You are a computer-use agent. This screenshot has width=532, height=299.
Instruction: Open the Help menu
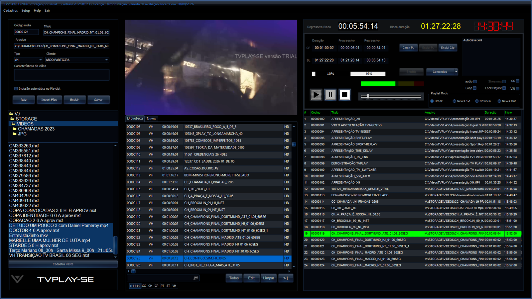[x=37, y=11]
